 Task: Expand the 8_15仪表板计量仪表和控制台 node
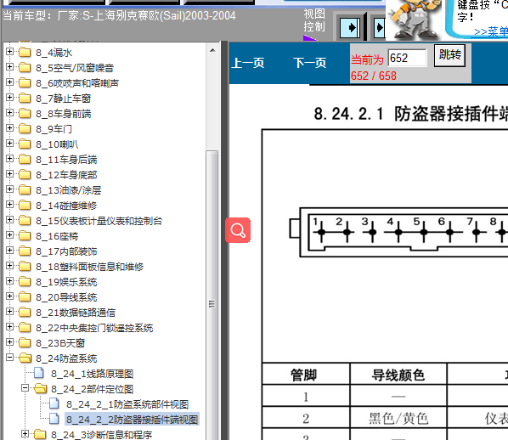click(x=9, y=220)
